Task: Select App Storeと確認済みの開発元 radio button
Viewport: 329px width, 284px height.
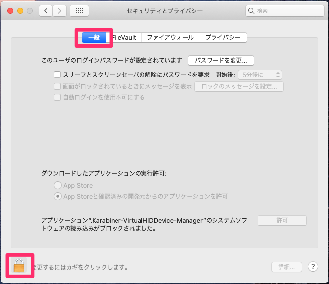Action: 58,196
